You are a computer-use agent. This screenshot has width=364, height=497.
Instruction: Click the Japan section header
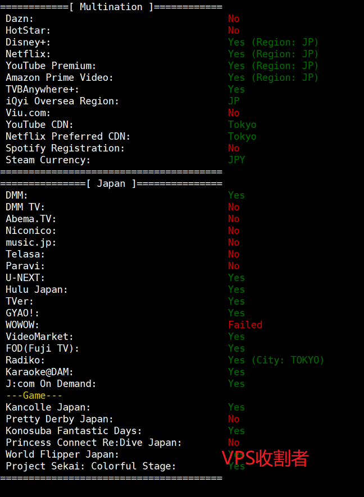coord(111,183)
